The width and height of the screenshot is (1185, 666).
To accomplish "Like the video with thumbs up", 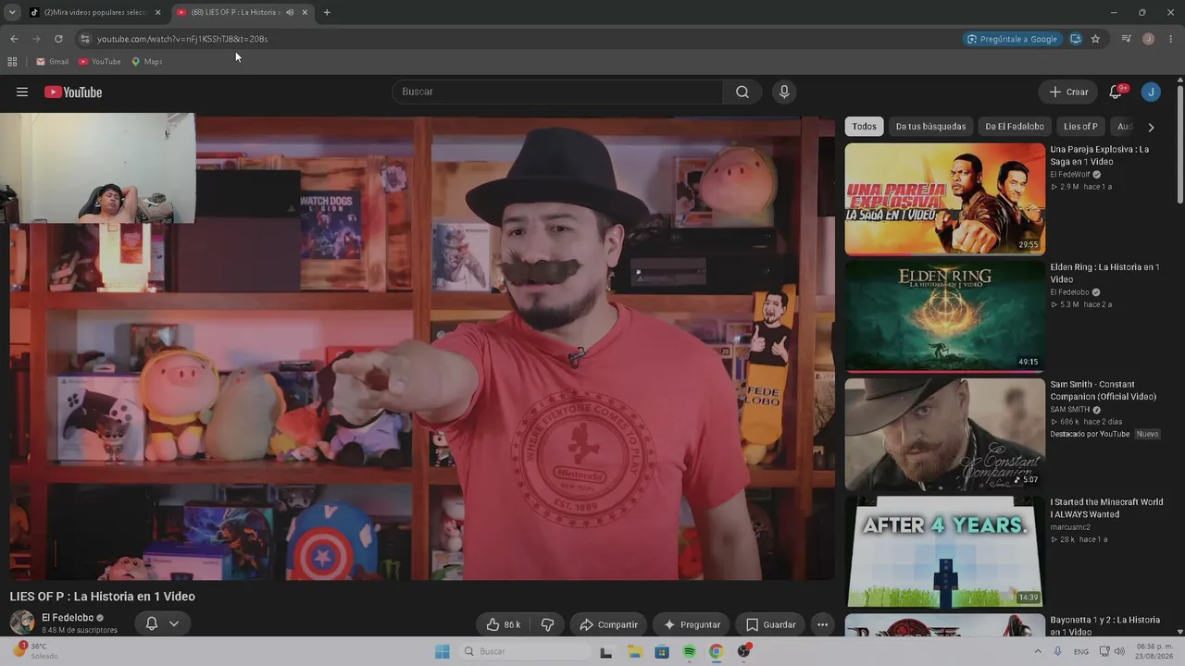I will [x=505, y=624].
